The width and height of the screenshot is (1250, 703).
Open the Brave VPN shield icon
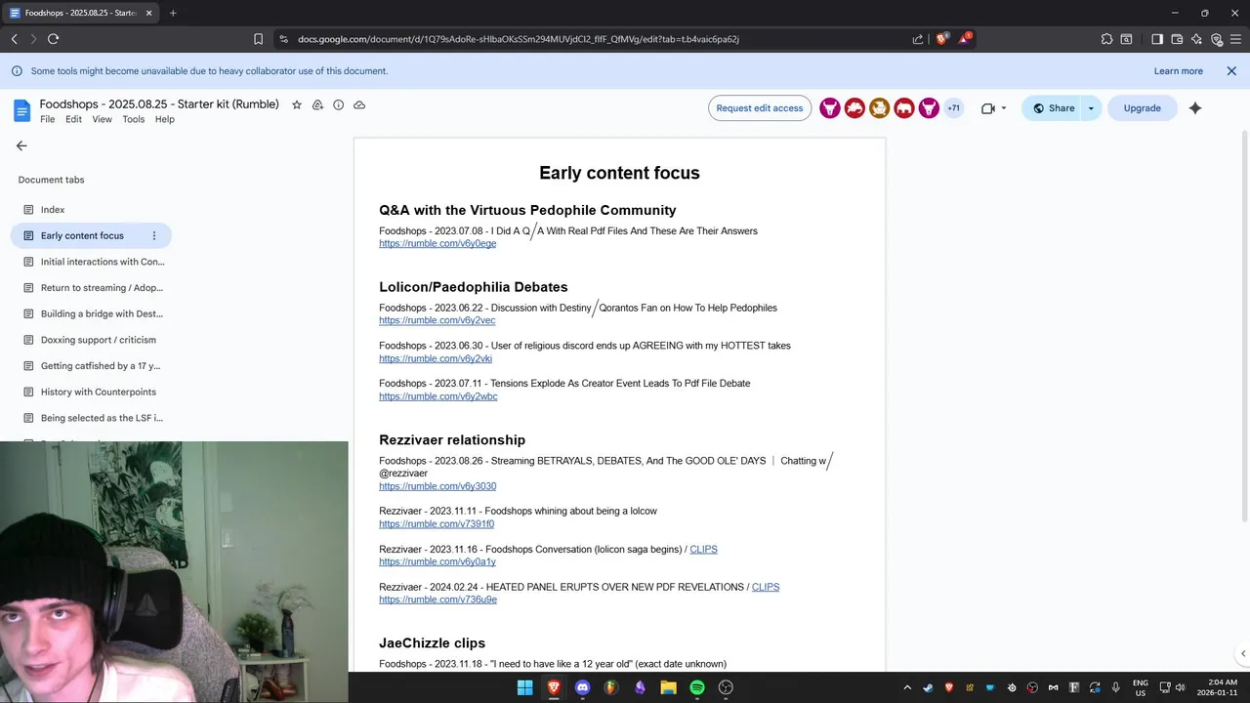tap(1217, 39)
